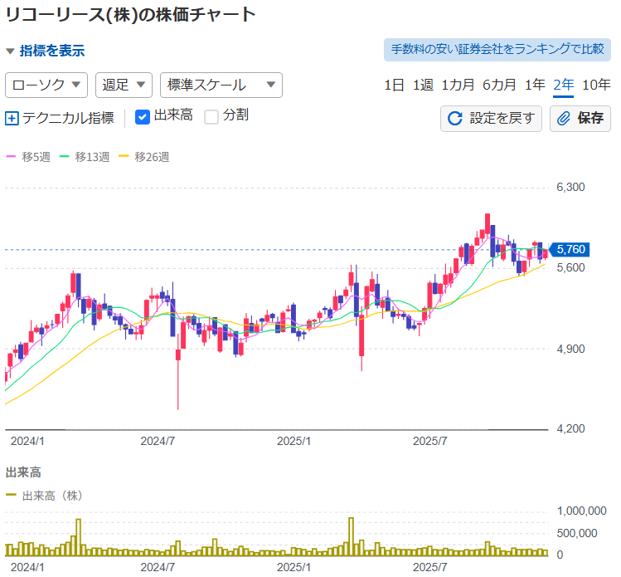Click the paperclip icon on 保存 button

coord(564,118)
